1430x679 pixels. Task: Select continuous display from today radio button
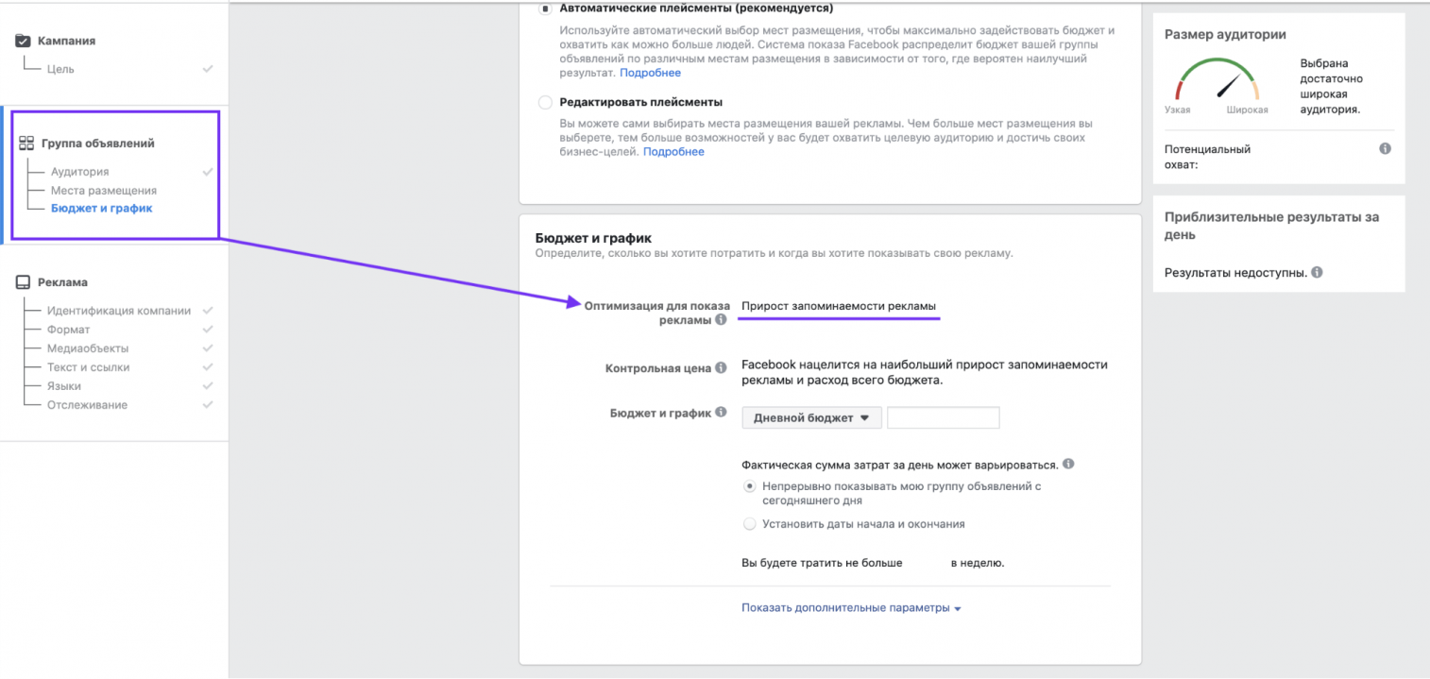point(749,486)
